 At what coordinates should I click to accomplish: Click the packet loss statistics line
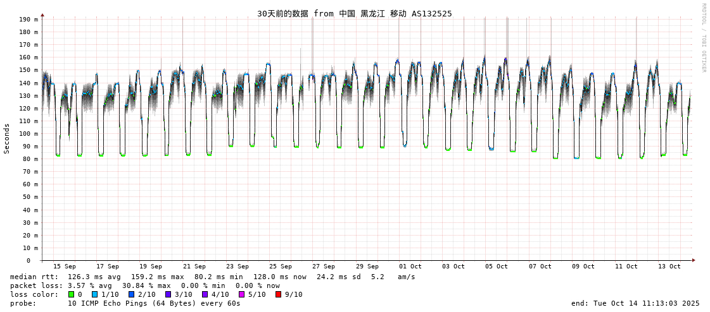pos(144,285)
